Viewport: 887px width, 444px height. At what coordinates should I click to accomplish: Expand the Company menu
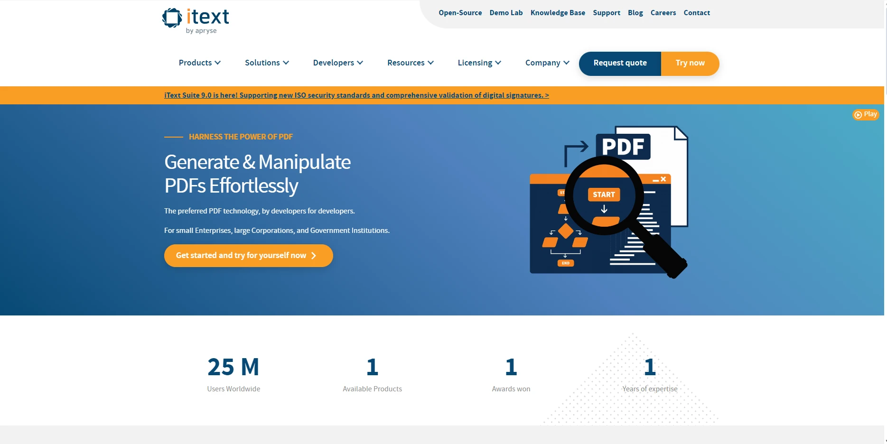(x=547, y=63)
